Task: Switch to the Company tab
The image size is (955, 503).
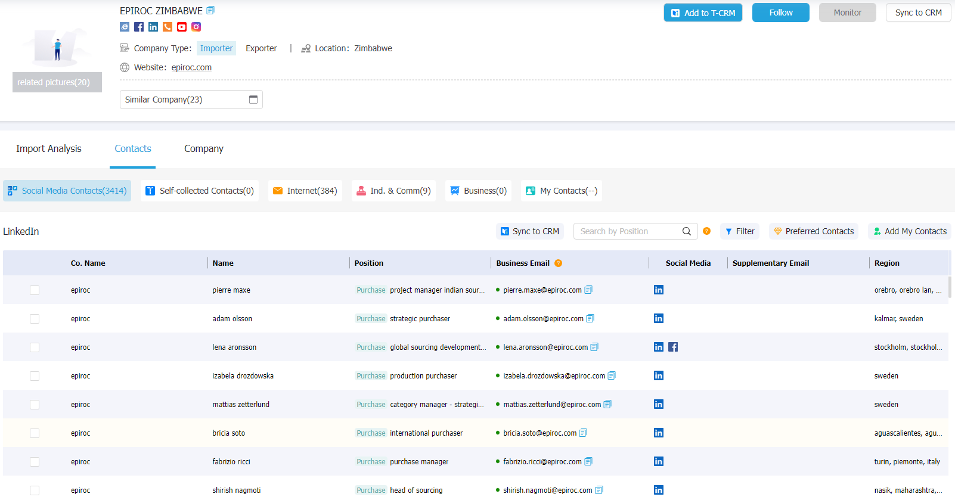Action: tap(204, 149)
